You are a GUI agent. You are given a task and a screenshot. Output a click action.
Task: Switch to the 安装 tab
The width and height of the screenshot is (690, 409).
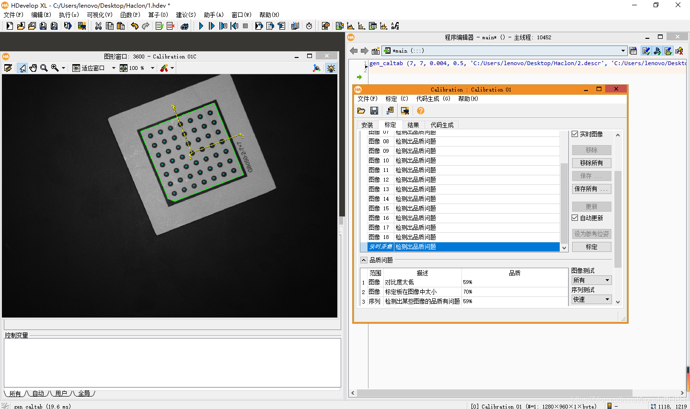[x=367, y=125]
